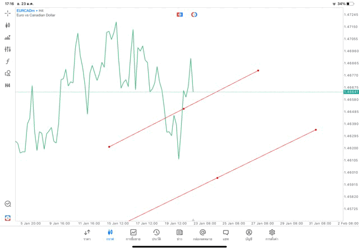
Task: Open the function (f) indicators icon
Action: (x=8, y=62)
